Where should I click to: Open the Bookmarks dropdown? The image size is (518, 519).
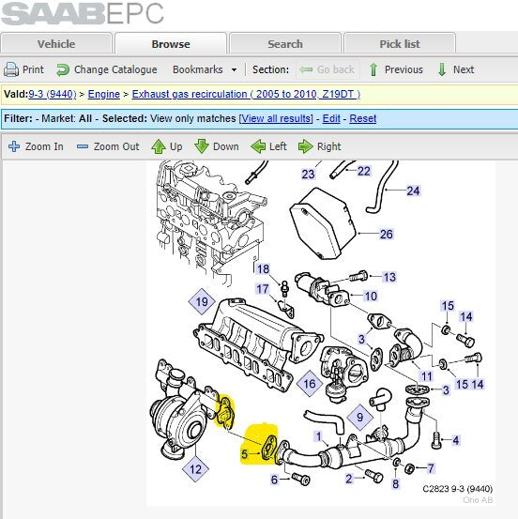(205, 69)
